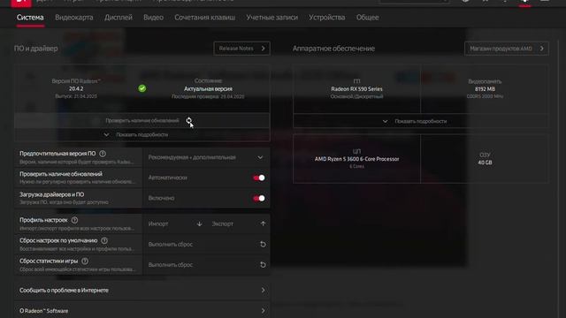Viewport: 566px width, 318px height.
Task: Click the 20.4.2 version number
Action: pos(76,88)
